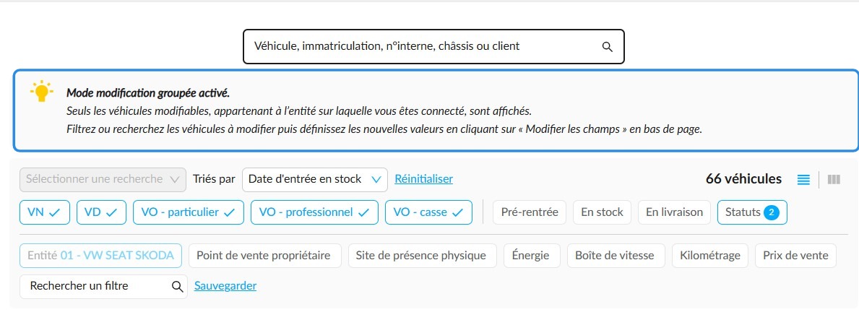The width and height of the screenshot is (859, 312).
Task: Toggle the VD vehicle type filter
Action: 102,212
